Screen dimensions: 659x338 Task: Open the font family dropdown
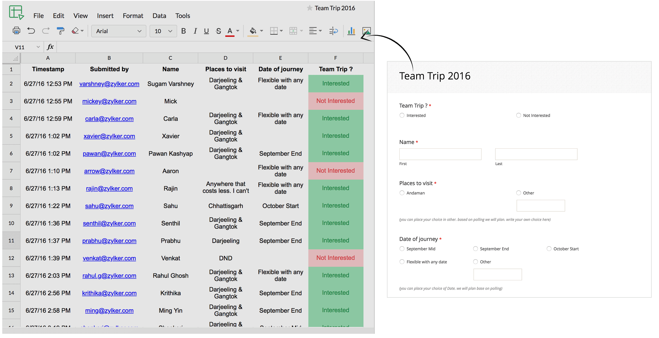[139, 31]
